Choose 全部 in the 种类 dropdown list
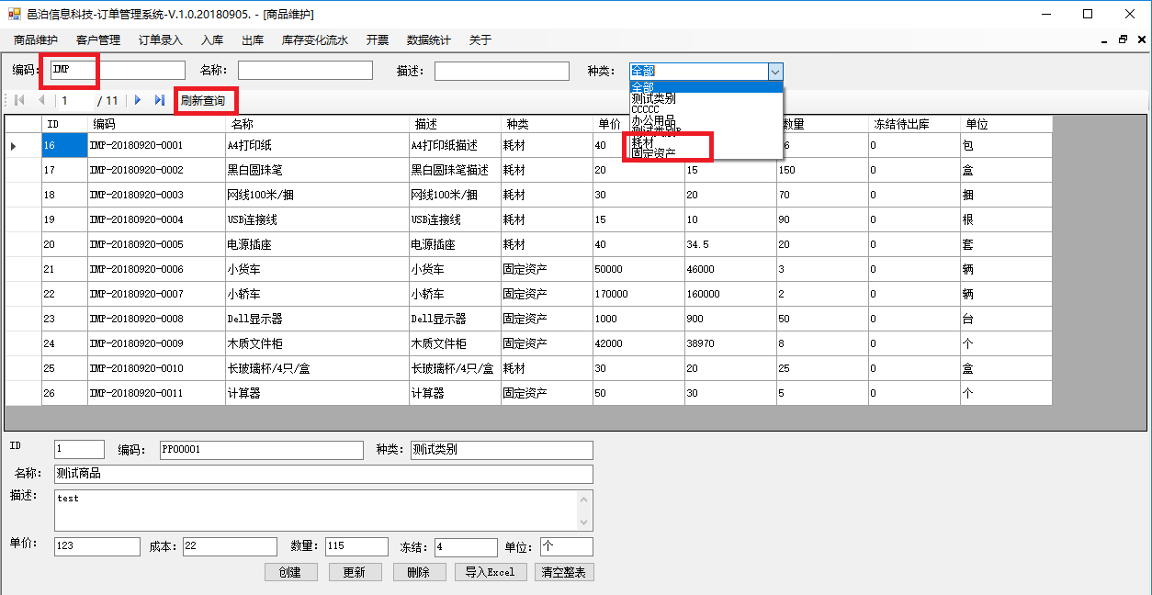The image size is (1152, 595). 706,86
